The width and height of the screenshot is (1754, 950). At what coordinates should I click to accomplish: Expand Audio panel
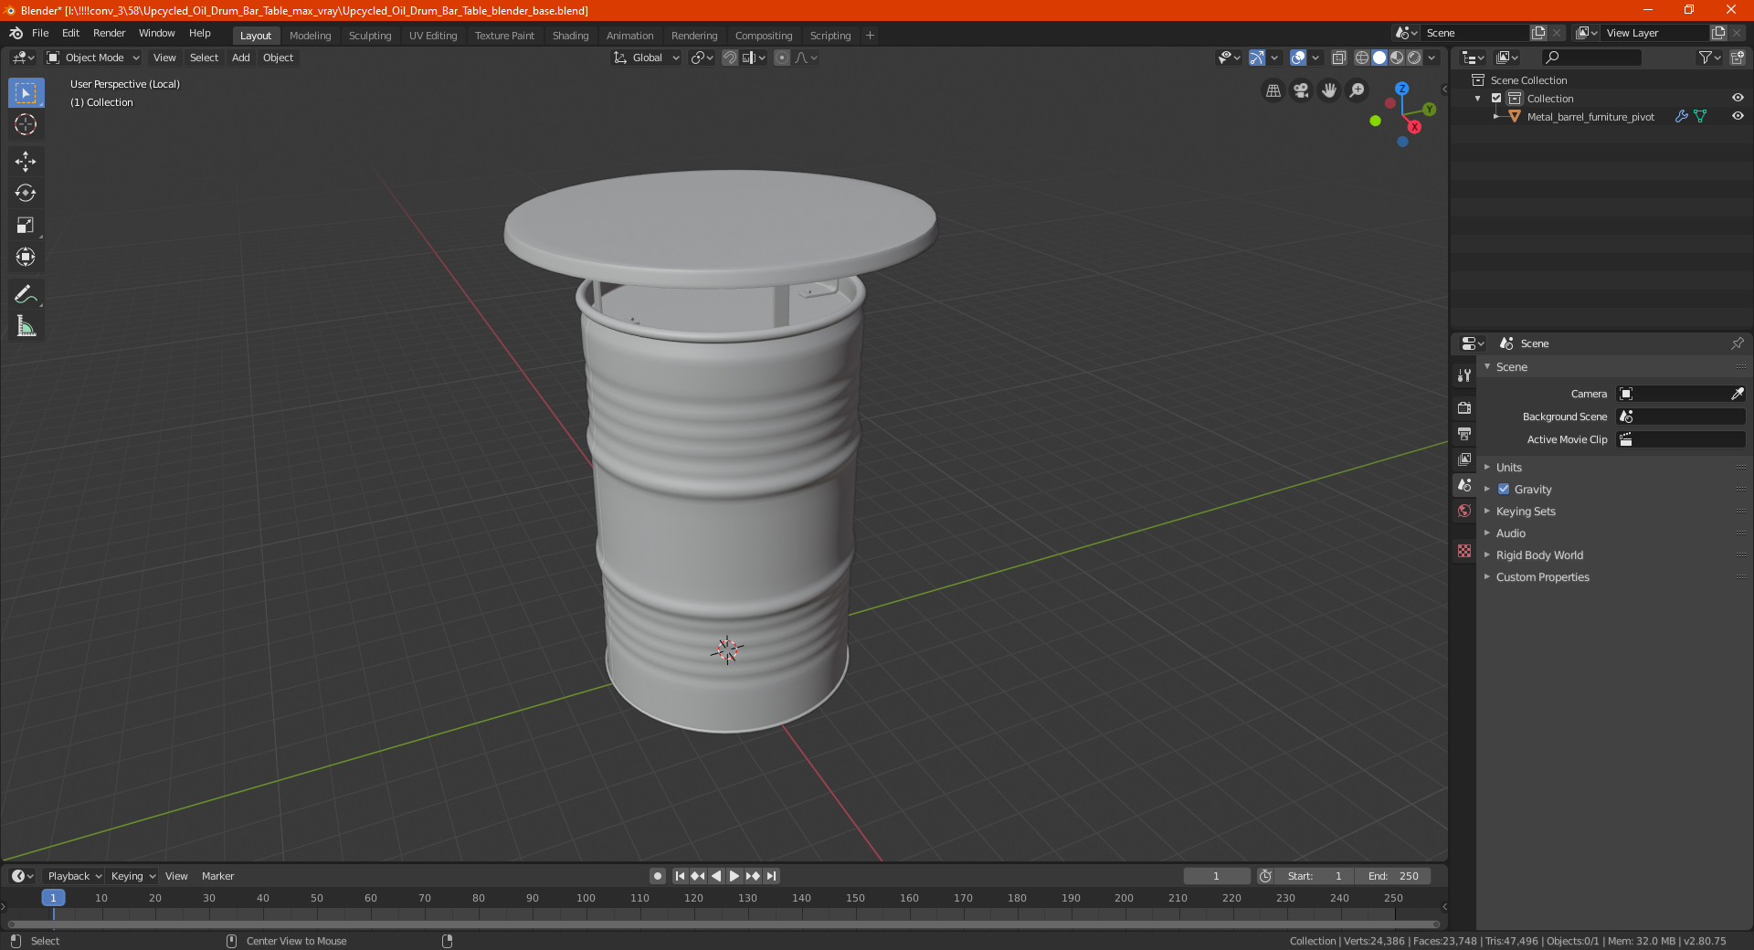tap(1510, 533)
